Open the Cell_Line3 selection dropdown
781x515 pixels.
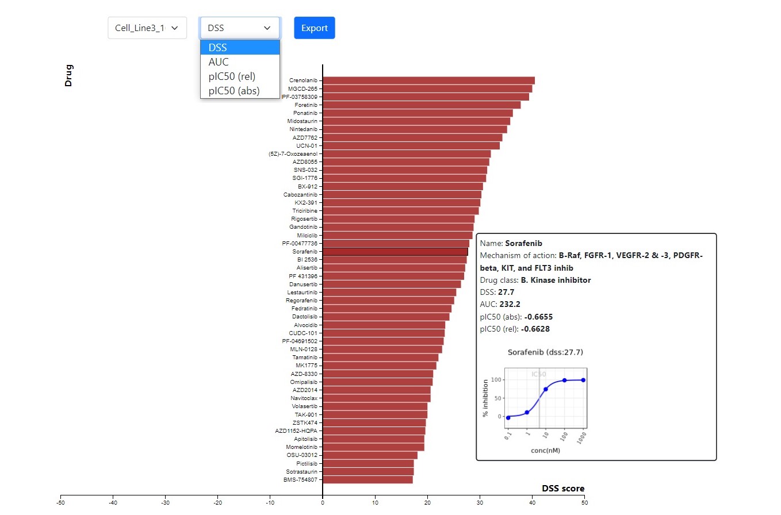coord(147,28)
